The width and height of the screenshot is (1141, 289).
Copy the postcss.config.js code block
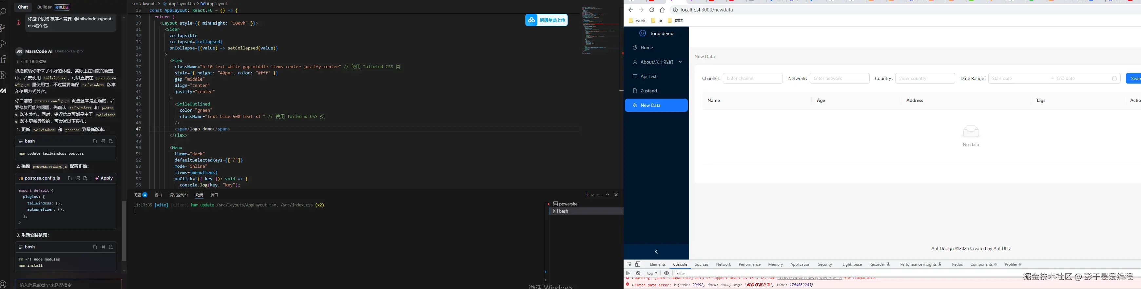click(69, 178)
